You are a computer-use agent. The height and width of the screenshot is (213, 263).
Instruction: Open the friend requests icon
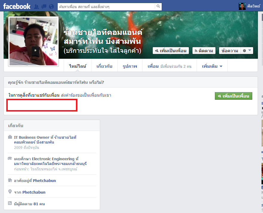click(36, 7)
